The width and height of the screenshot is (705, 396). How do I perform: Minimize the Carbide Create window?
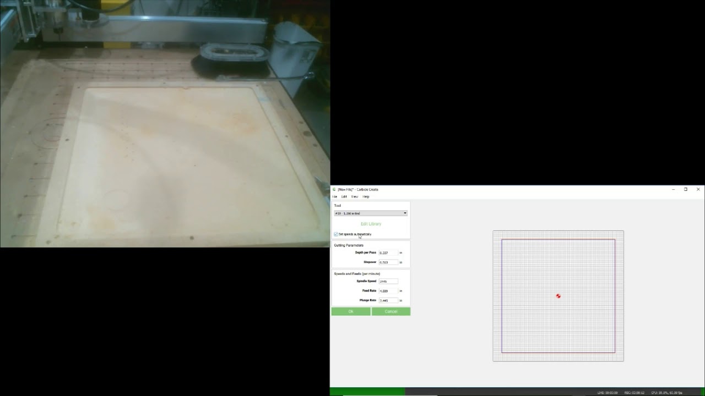coord(673,189)
